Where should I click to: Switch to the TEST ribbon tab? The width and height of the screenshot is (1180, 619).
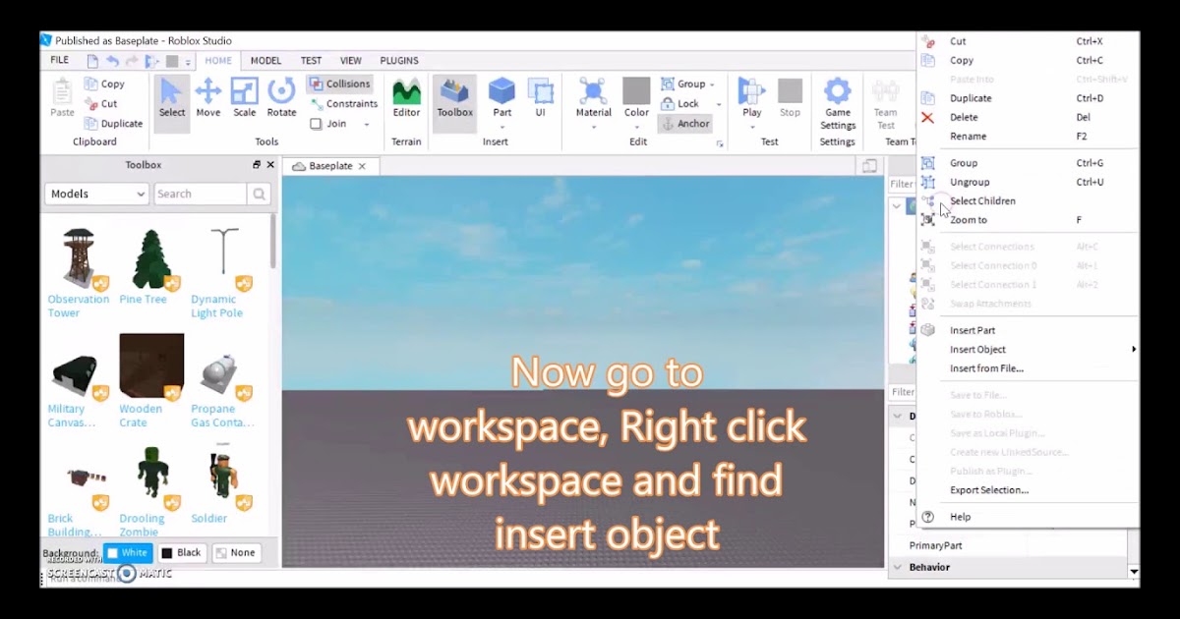(311, 61)
